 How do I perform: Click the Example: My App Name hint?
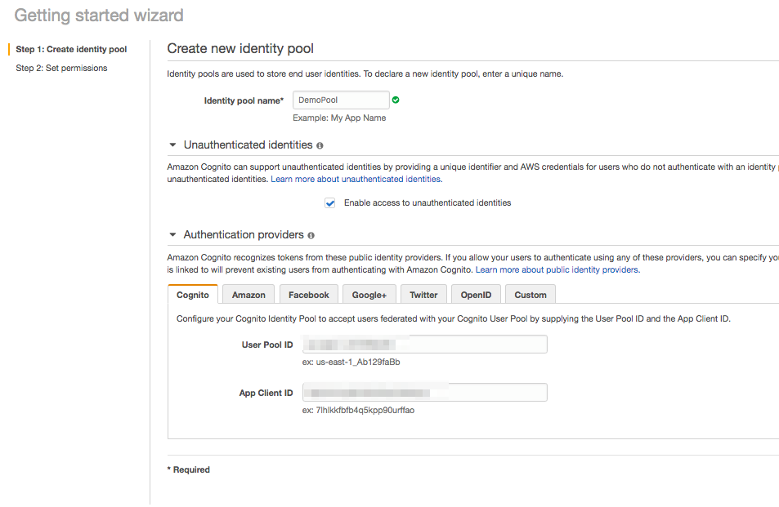(339, 118)
